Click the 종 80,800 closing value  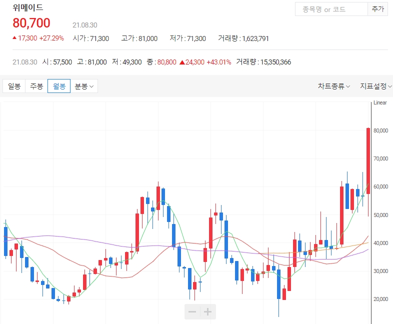(x=161, y=62)
